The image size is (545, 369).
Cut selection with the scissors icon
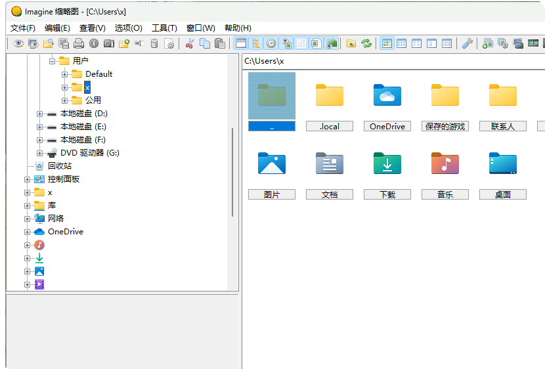[189, 43]
